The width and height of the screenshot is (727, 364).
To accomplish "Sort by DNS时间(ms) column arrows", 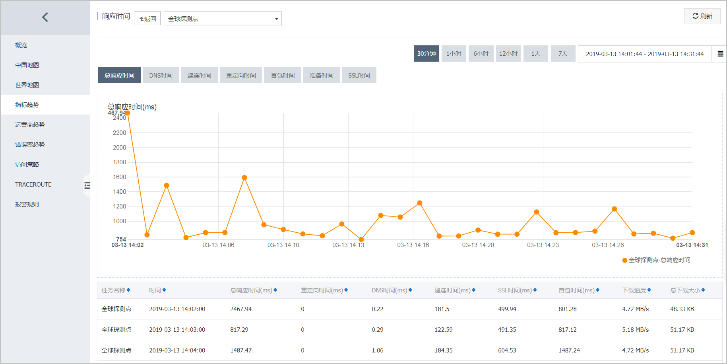I will (x=410, y=290).
